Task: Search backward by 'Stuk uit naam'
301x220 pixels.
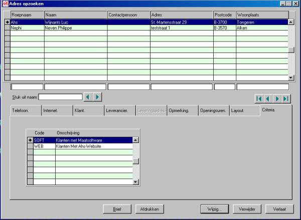Action: coord(88,97)
